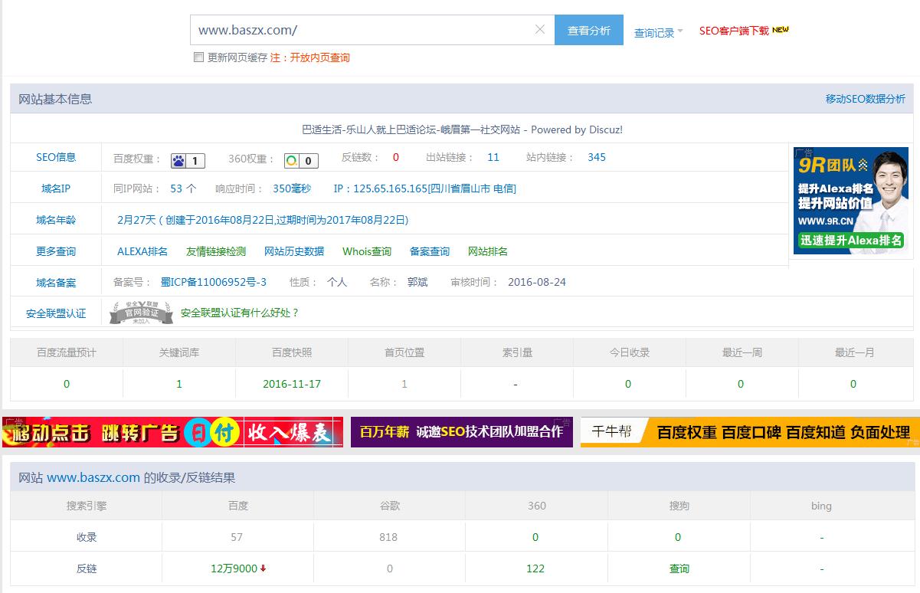Click the 最近一月 value 0
This screenshot has height=593, width=920.
click(x=853, y=384)
